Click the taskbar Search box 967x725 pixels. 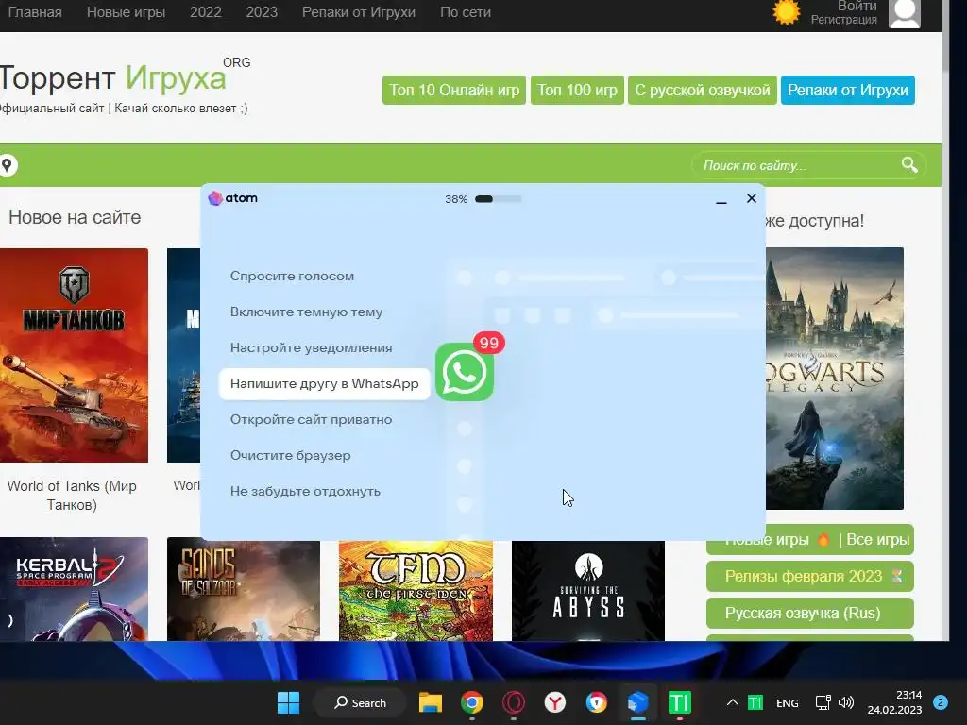pyautogui.click(x=360, y=702)
